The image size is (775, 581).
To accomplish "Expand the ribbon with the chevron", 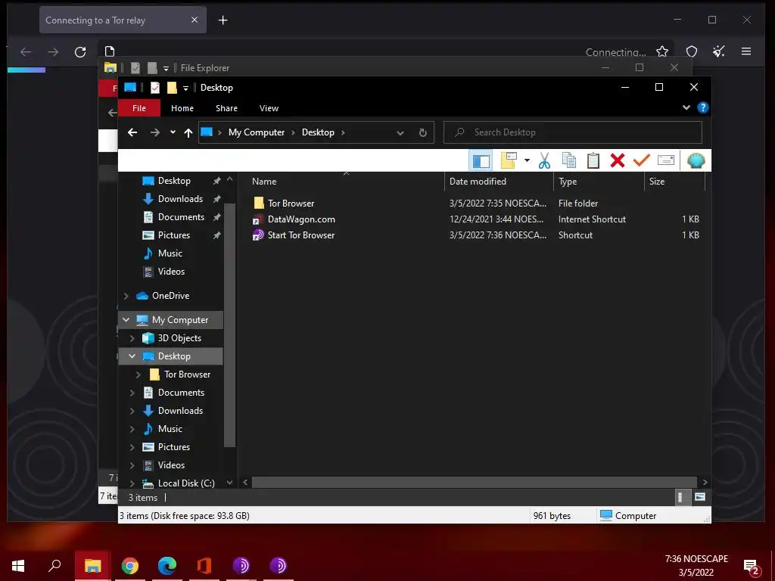I will pyautogui.click(x=686, y=107).
